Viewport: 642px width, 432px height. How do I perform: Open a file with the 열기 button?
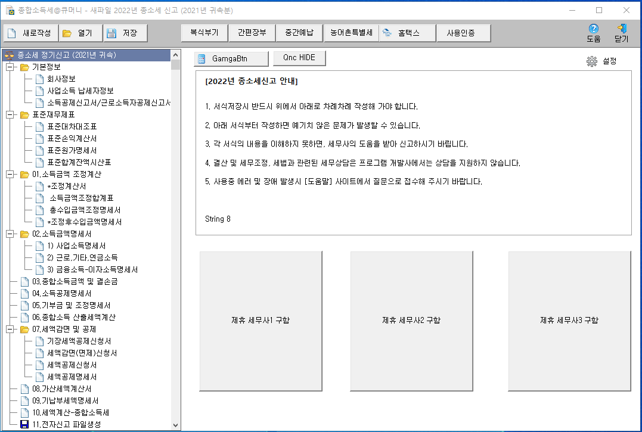pyautogui.click(x=80, y=33)
